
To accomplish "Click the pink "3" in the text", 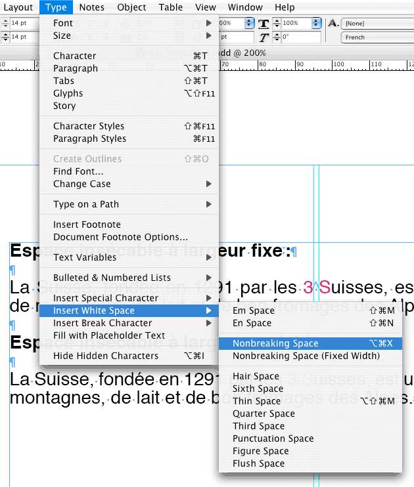I will 308,287.
